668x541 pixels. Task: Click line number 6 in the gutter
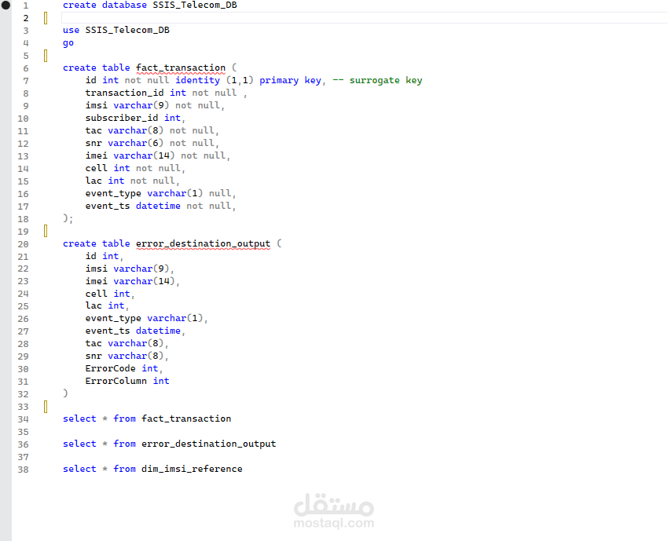(26, 68)
